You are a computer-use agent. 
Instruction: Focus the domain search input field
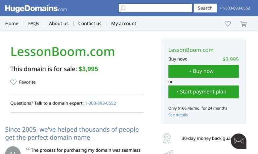[x=155, y=8]
